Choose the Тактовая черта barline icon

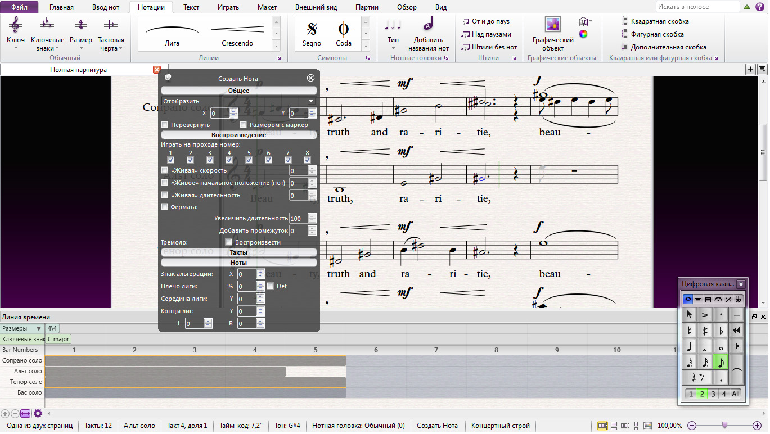(111, 25)
